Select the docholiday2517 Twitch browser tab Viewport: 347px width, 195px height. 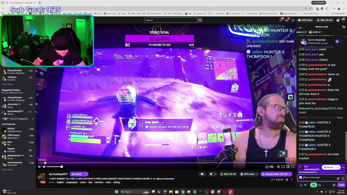click(x=21, y=3)
